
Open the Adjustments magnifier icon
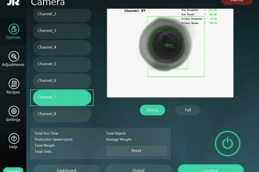[13, 57]
